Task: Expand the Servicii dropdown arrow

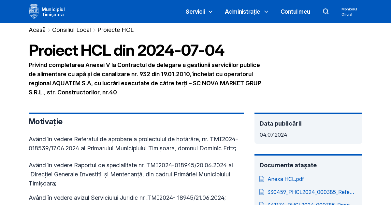Action: (210, 12)
